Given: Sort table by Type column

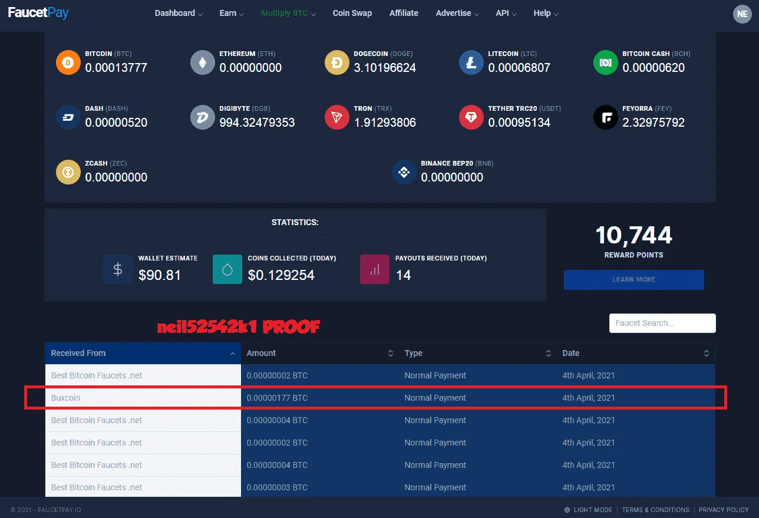Looking at the screenshot, I should 478,353.
